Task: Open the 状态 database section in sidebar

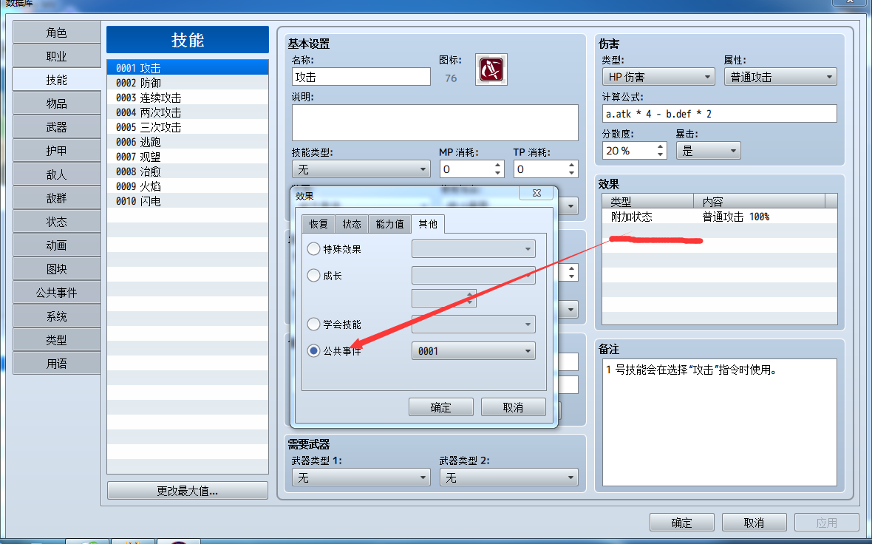Action: 57,222
